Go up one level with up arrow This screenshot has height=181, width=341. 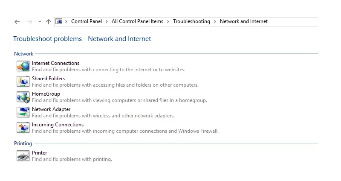tap(49, 22)
